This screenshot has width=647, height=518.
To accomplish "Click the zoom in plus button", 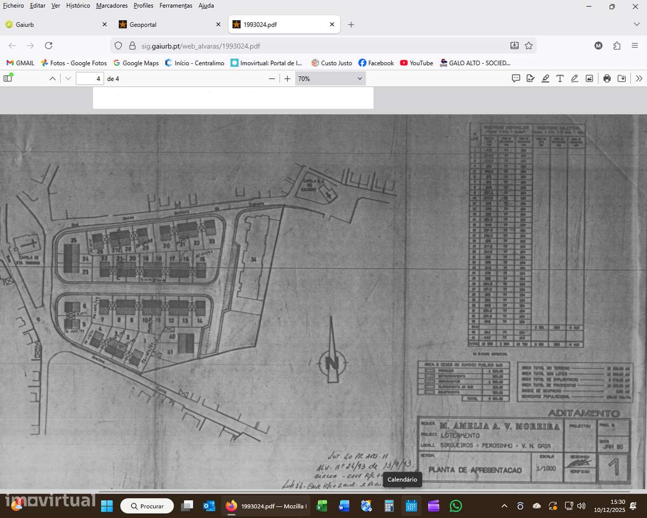I will (288, 79).
